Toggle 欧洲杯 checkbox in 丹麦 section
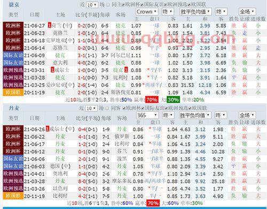 124,108
